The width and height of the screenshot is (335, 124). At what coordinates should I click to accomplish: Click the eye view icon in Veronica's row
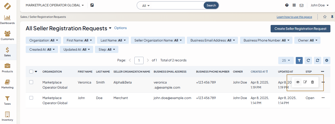tap(298, 82)
